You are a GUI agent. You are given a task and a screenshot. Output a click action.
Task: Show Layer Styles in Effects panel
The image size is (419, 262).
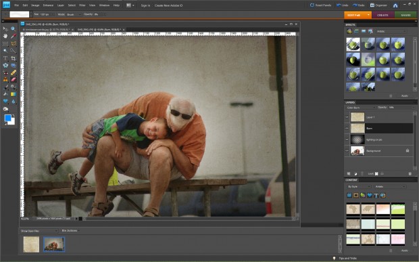click(356, 31)
